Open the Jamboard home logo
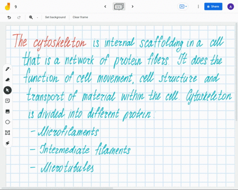Viewport: 238px width, 190px height. click(7, 6)
